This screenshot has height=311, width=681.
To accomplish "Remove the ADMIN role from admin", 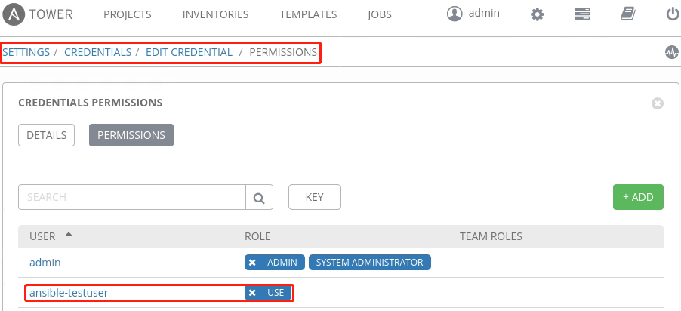I will (253, 263).
